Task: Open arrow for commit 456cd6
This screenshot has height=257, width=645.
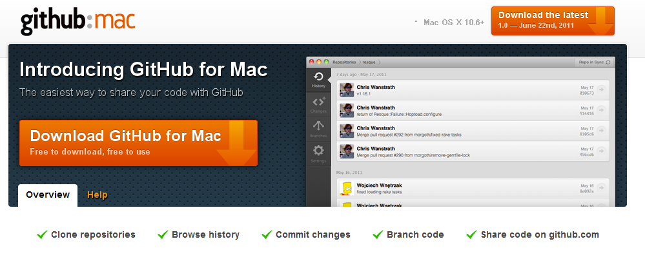Action: pos(601,151)
